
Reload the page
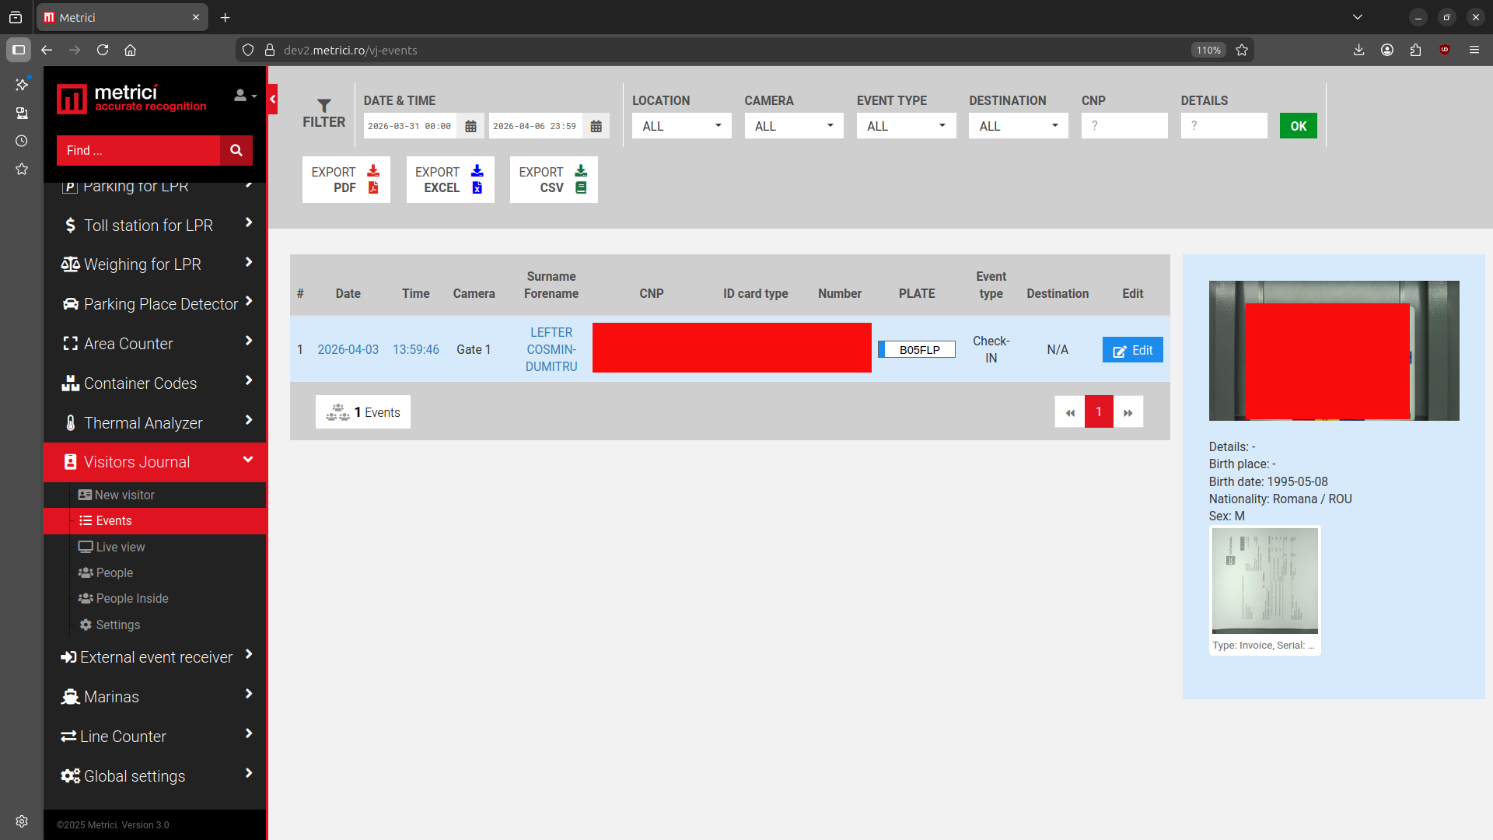click(x=103, y=50)
